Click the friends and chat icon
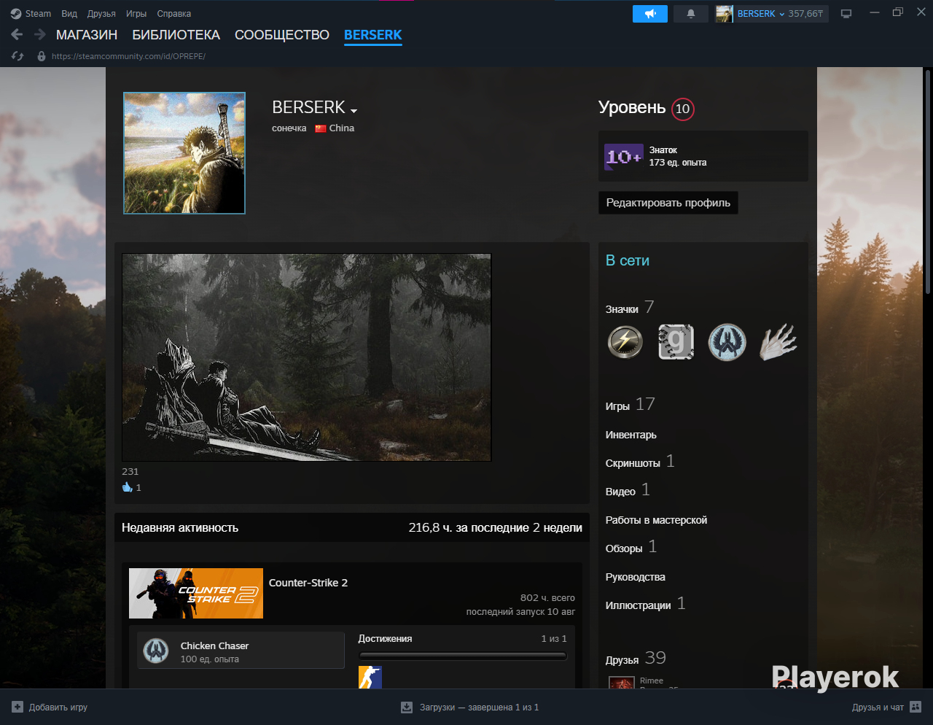Viewport: 933px width, 725px height. coord(916,707)
